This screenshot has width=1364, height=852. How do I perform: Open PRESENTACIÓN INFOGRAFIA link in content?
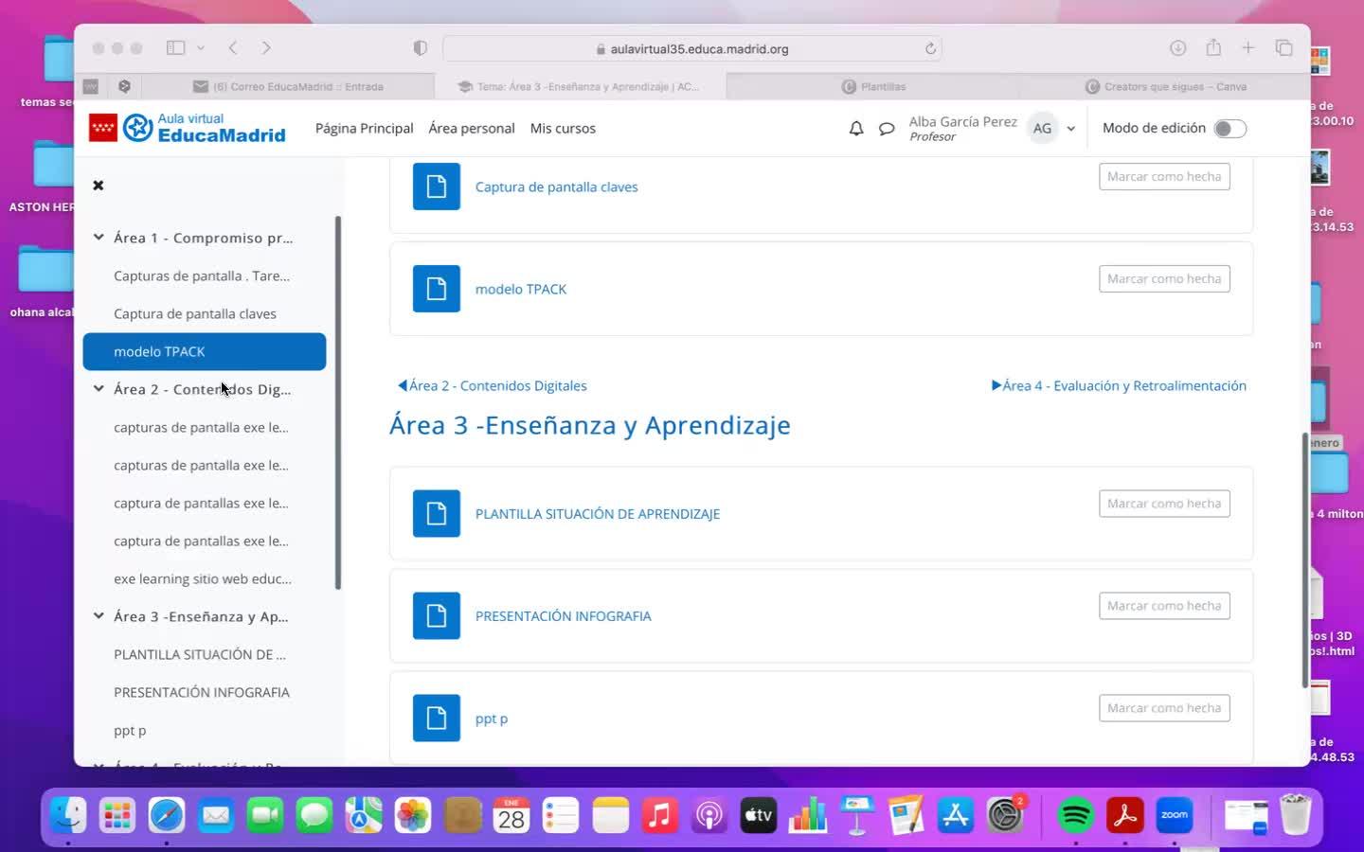tap(563, 616)
